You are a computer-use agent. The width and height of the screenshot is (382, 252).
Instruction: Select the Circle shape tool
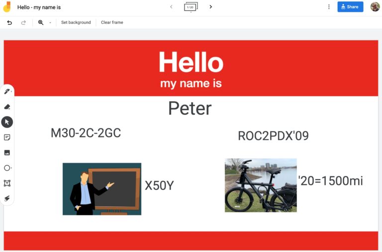(x=7, y=168)
